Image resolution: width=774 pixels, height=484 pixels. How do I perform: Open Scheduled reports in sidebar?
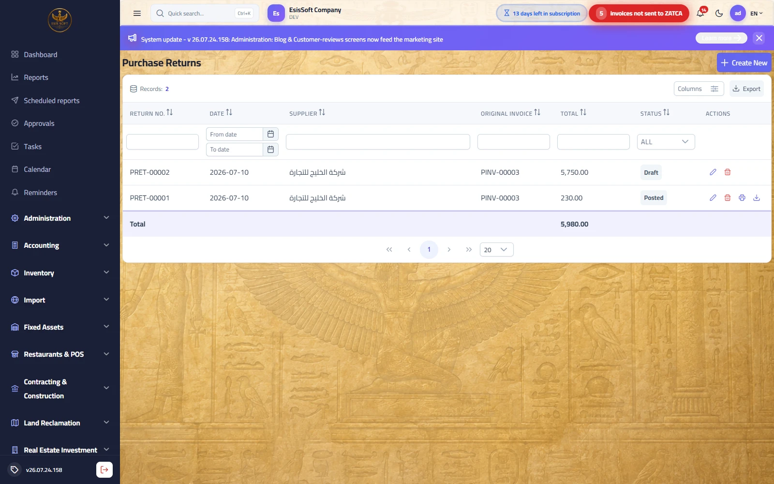[x=51, y=101]
